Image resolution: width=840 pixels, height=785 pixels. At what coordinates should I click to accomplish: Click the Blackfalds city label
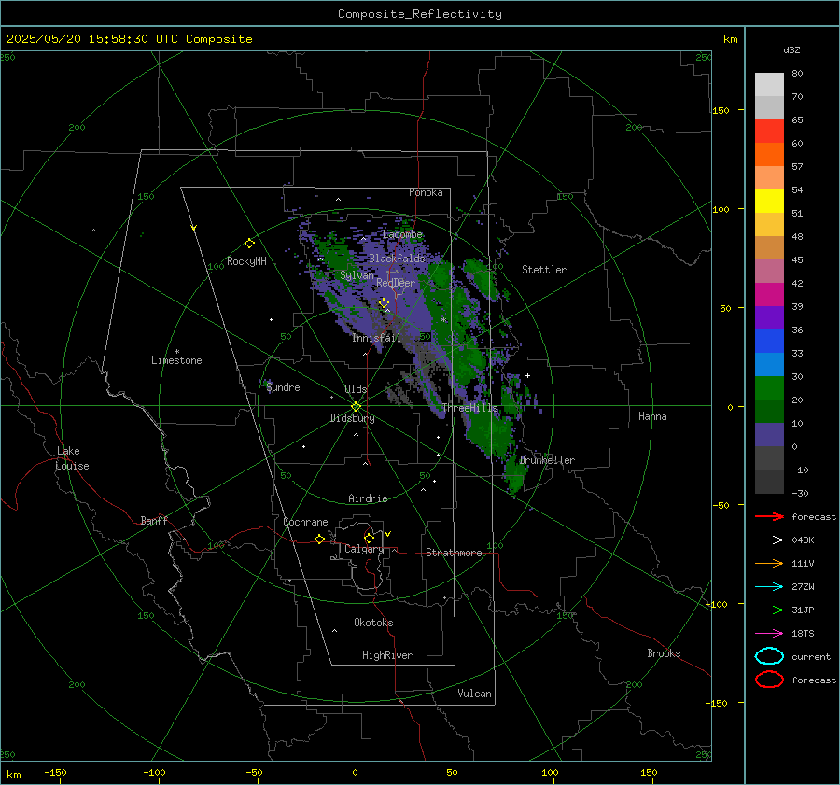coord(397,259)
